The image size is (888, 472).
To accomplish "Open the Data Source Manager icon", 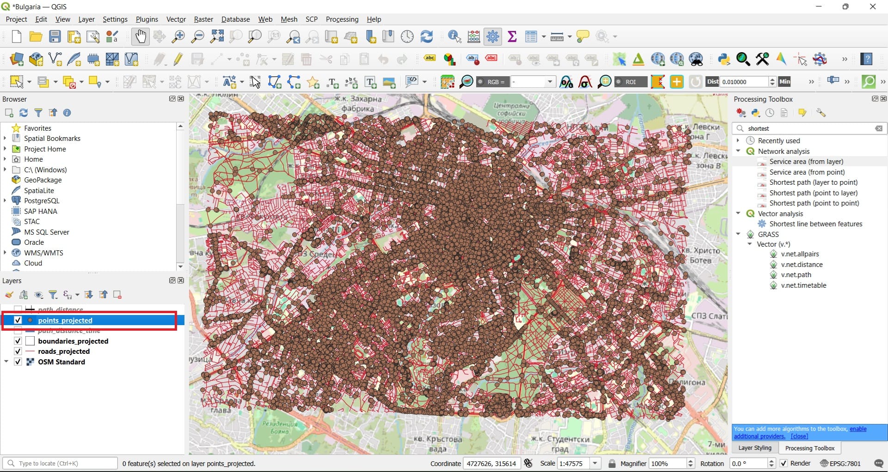I will [17, 59].
